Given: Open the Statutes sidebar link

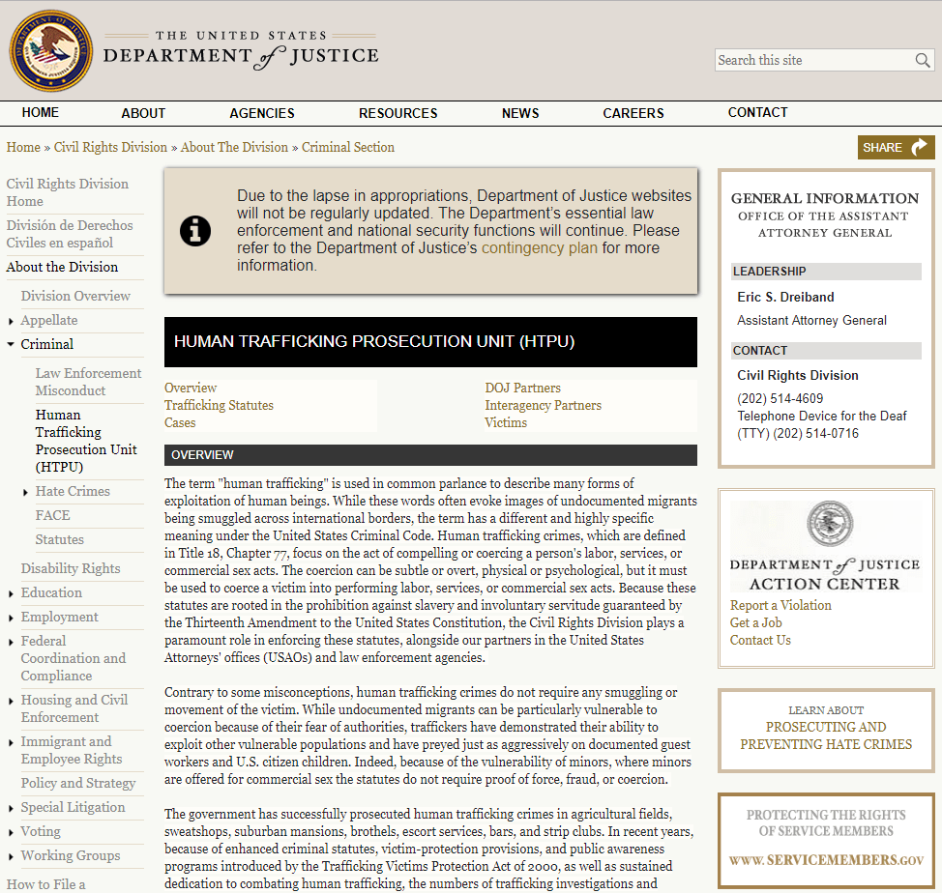Looking at the screenshot, I should (59, 539).
